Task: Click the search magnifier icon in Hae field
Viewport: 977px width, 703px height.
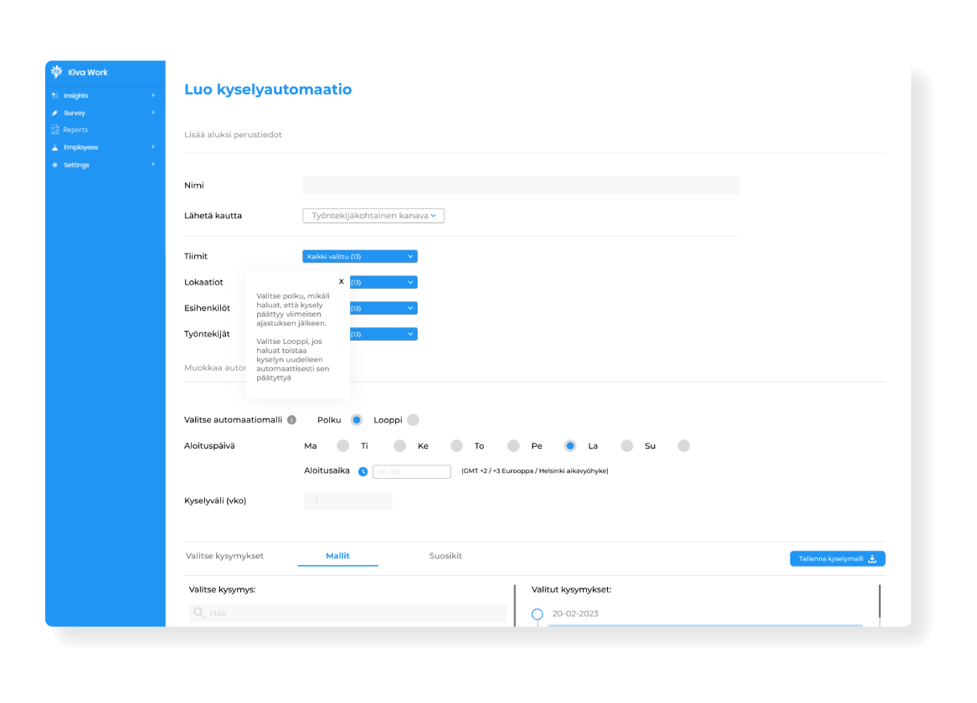Action: (198, 613)
